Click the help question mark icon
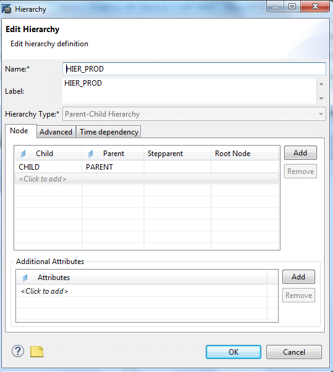333x372 pixels. [18, 352]
